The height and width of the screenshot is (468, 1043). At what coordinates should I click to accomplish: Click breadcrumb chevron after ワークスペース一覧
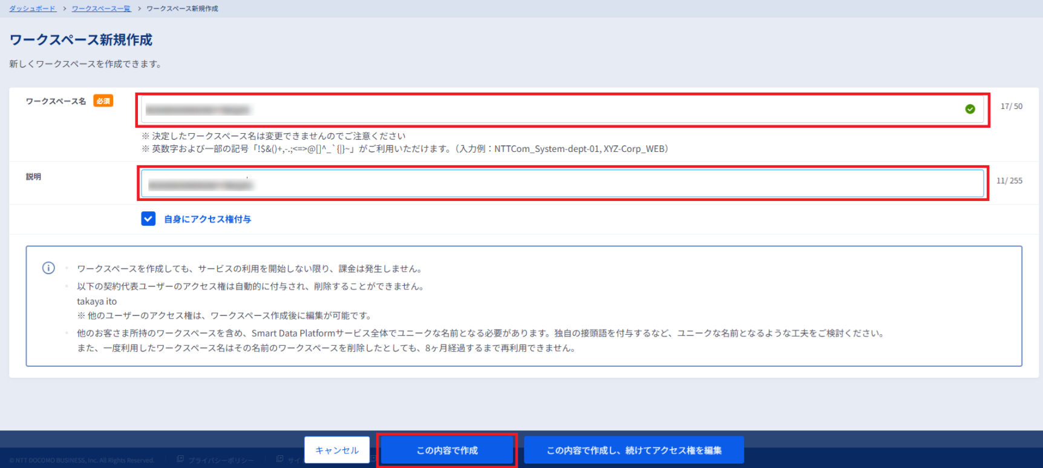point(139,8)
